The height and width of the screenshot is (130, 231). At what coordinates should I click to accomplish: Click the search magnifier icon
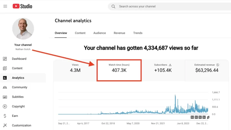pos(113,6)
